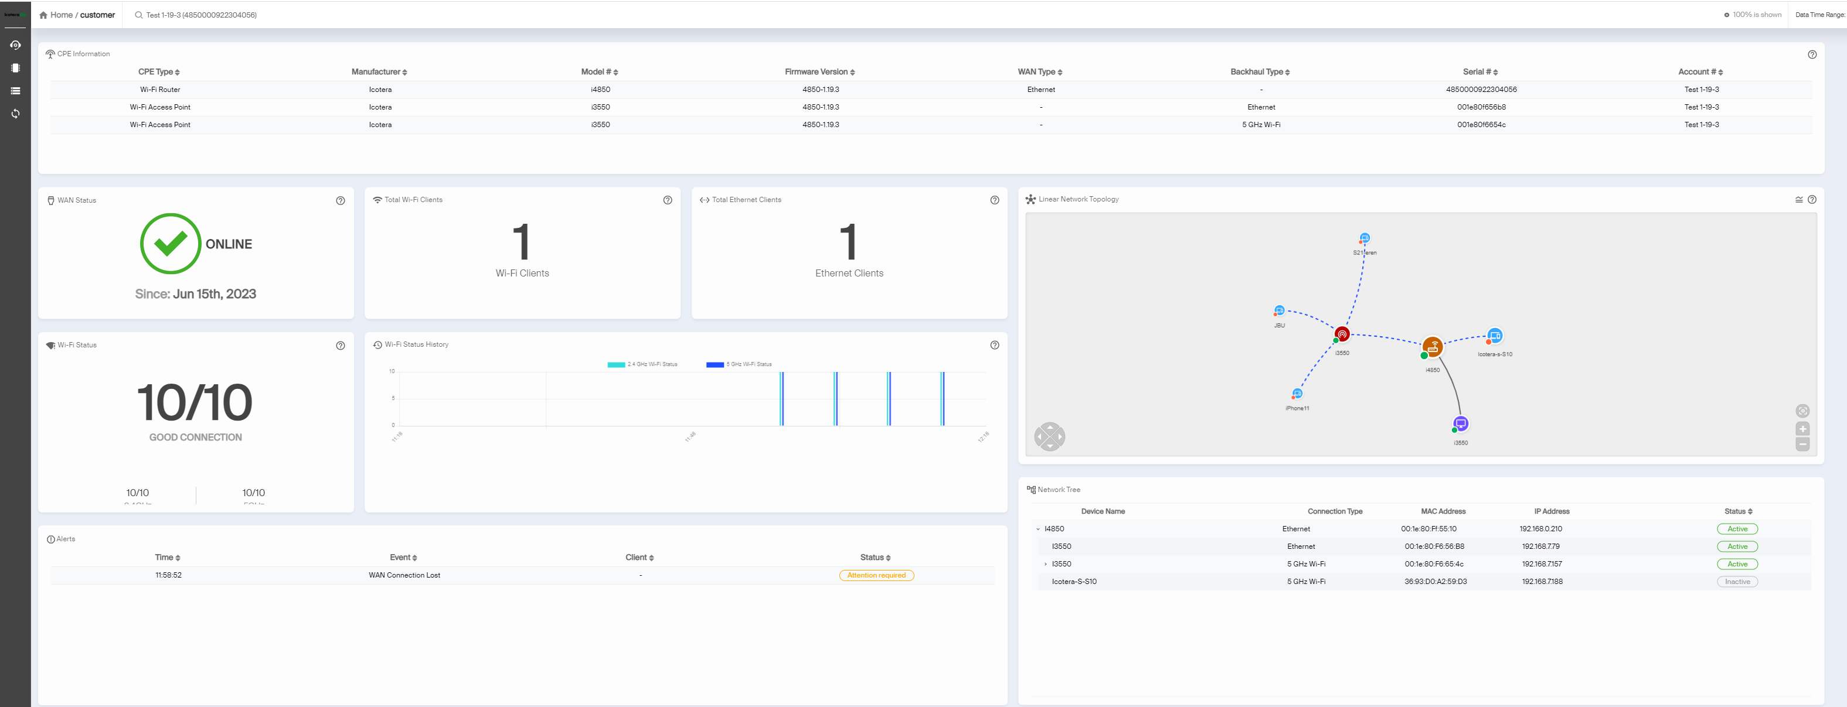Click zoom in button on network topology
1847x707 pixels.
(1803, 428)
